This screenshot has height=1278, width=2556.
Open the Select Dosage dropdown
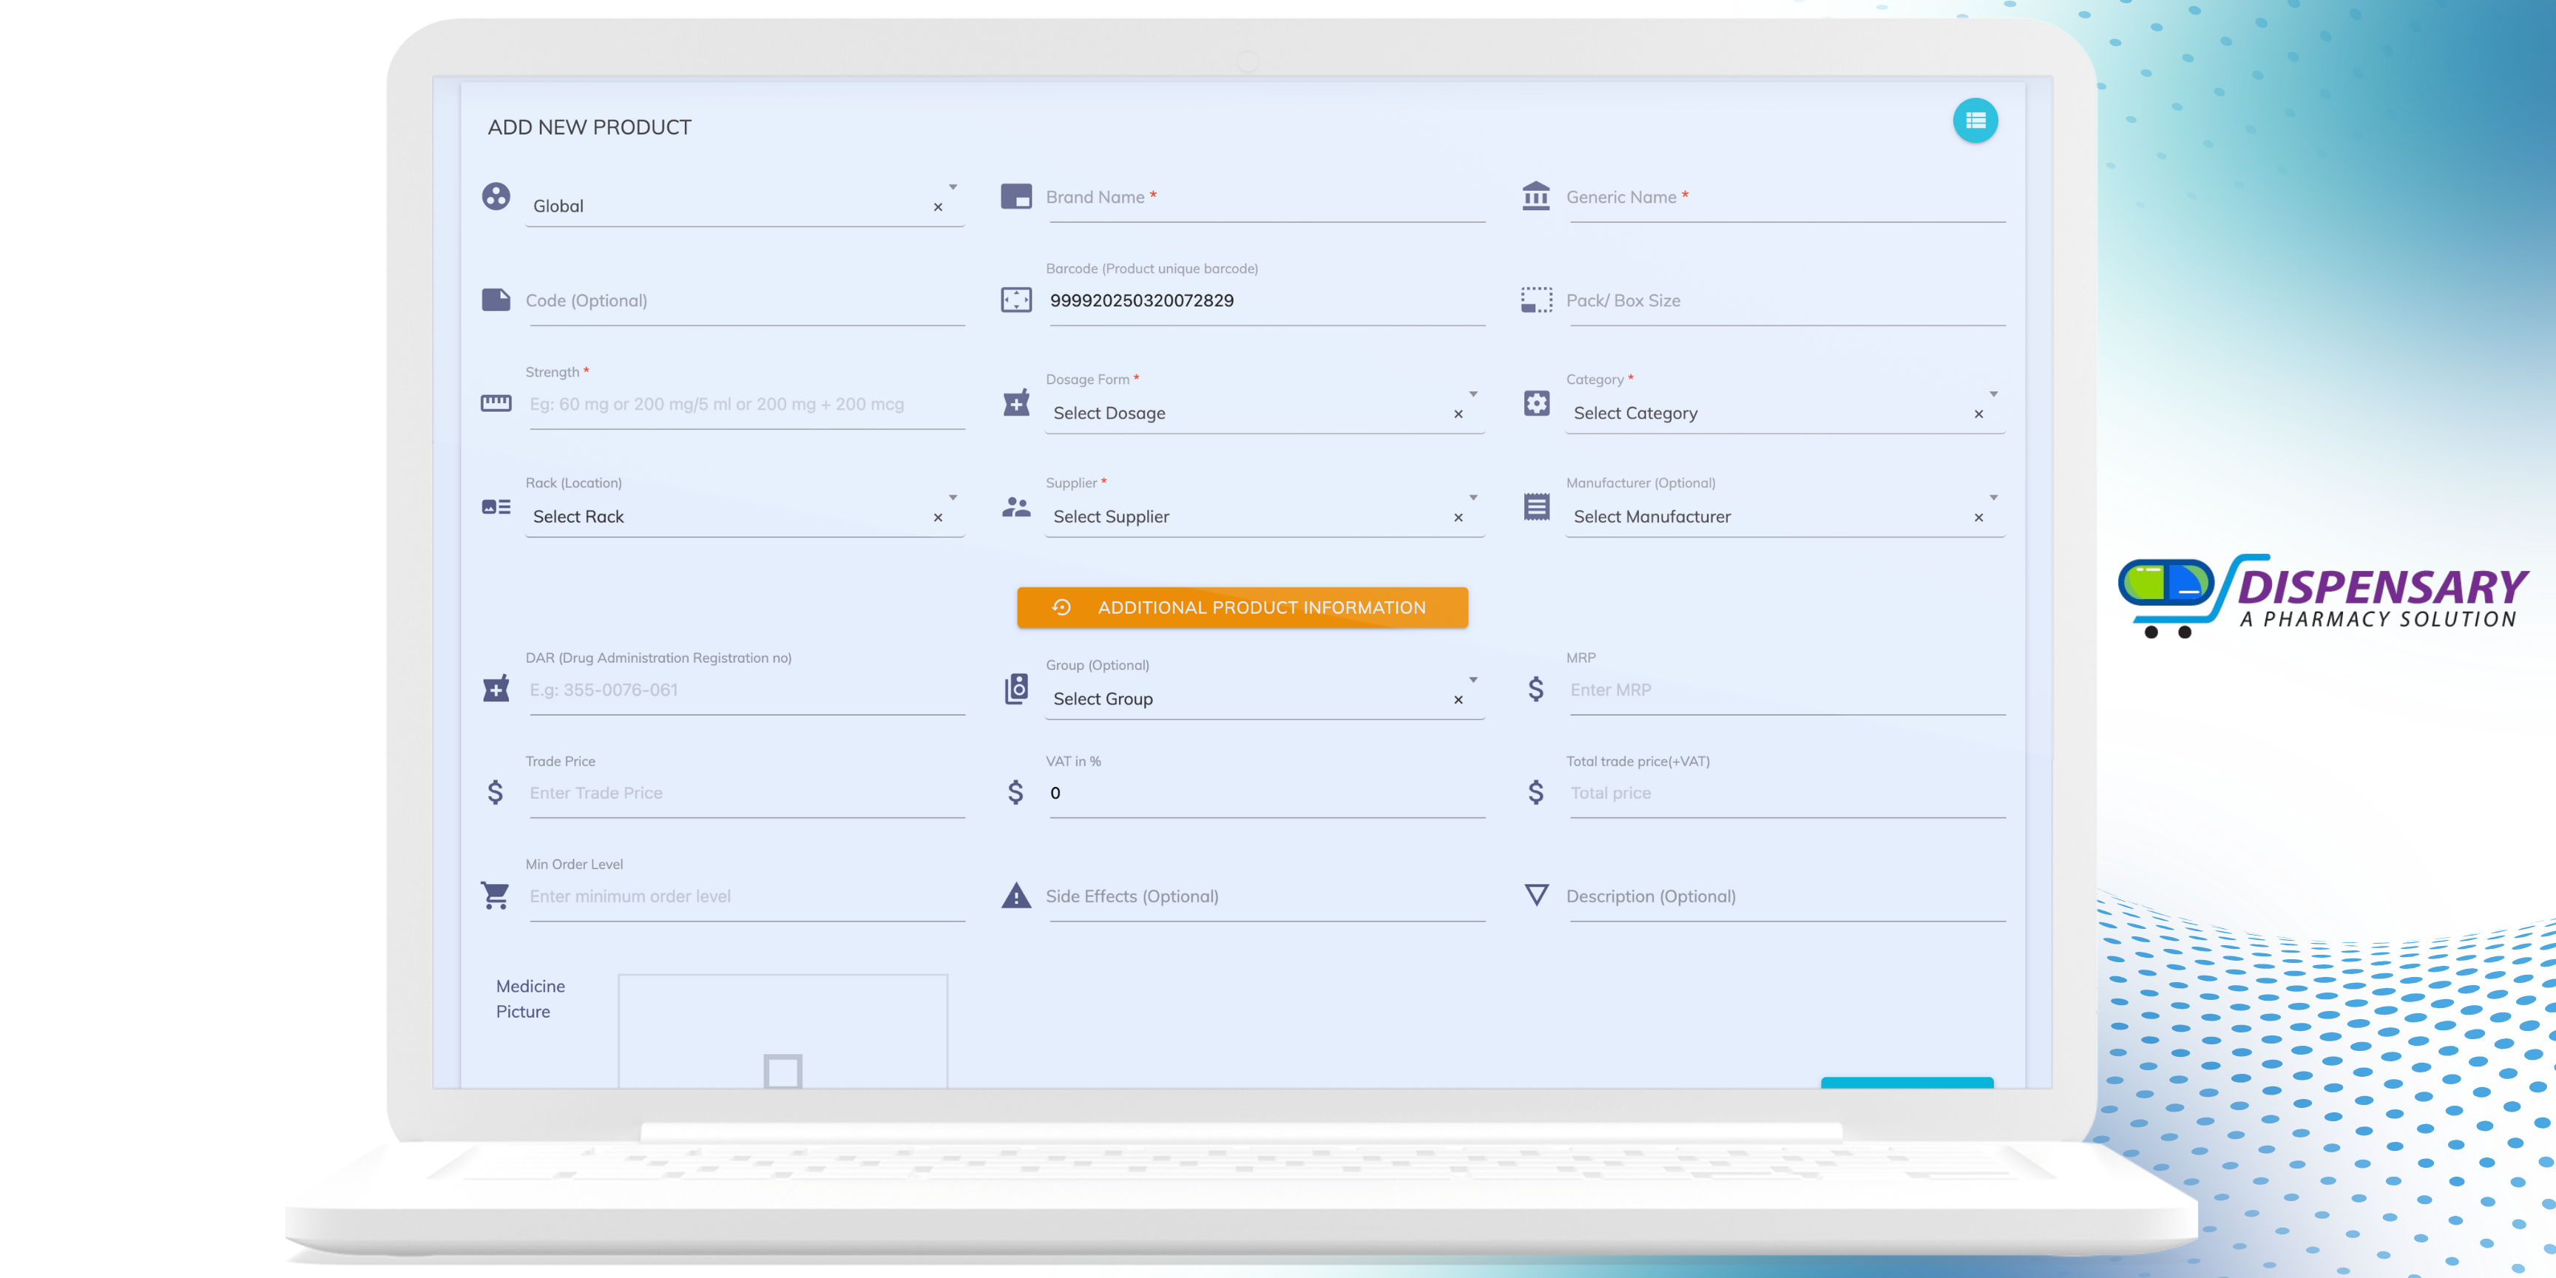pyautogui.click(x=1473, y=395)
